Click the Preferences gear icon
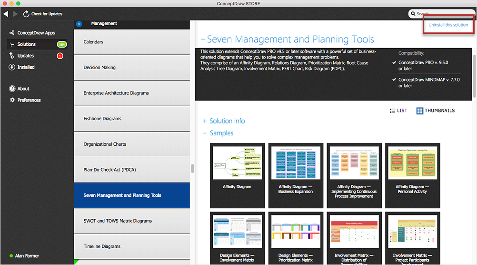477x265 pixels. (12, 100)
